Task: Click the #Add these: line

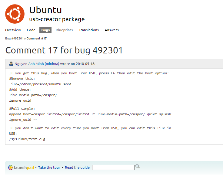Action: [x=20, y=90]
